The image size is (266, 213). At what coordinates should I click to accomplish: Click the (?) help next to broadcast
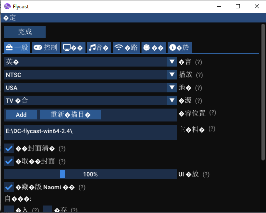coord(199,75)
